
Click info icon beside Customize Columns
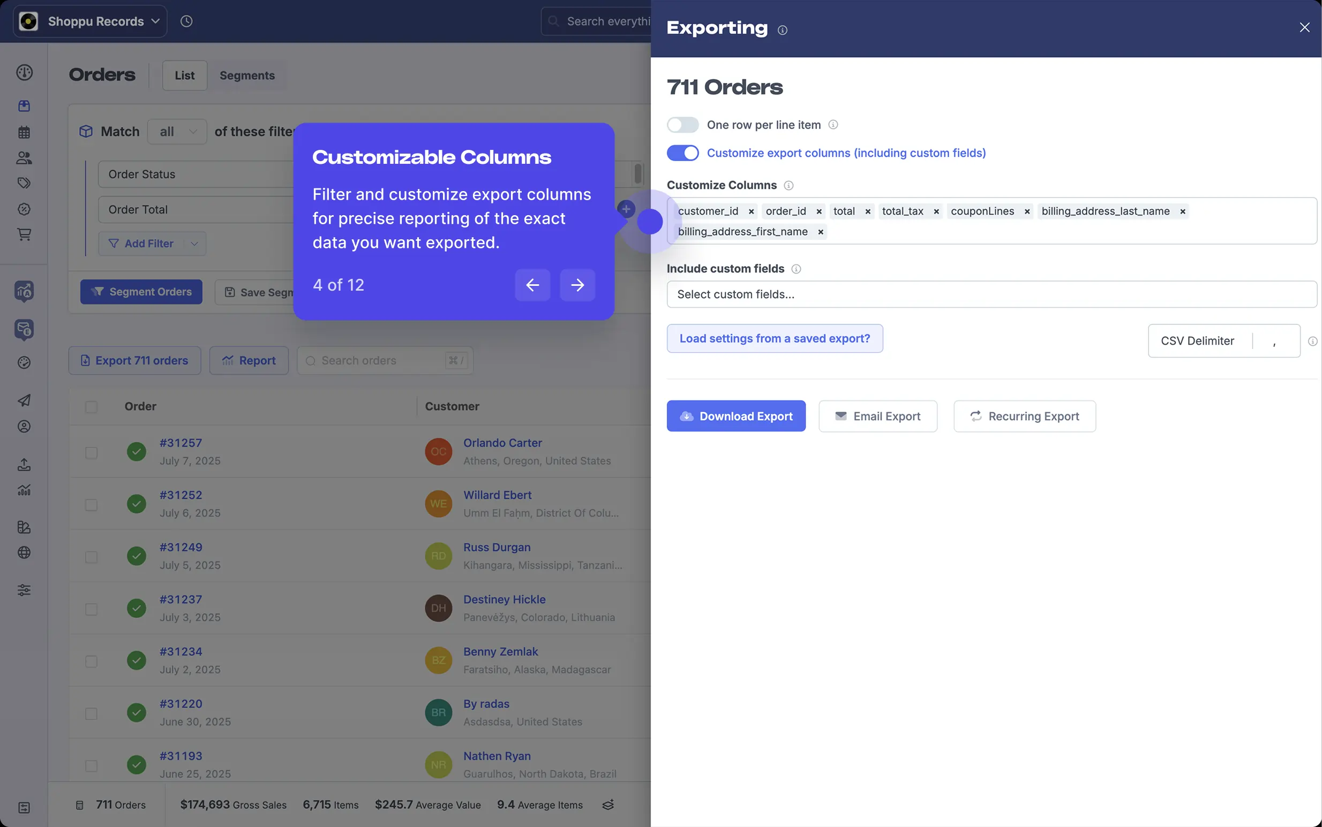[788, 185]
